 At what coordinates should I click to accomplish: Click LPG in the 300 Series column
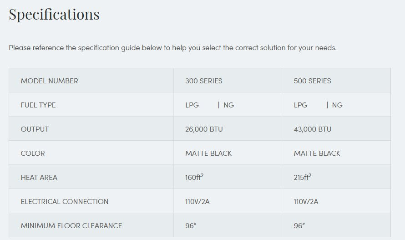192,105
